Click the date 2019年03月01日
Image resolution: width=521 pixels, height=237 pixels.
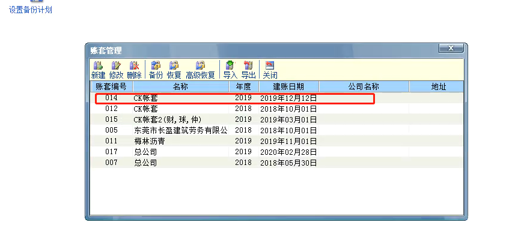pyautogui.click(x=288, y=119)
